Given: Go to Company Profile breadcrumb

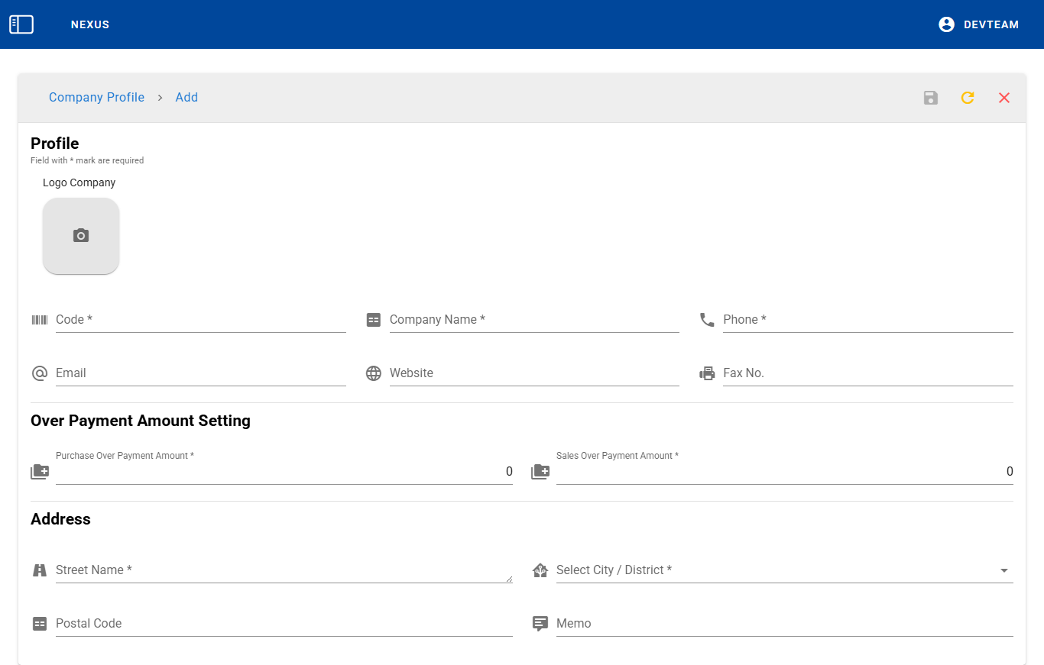Looking at the screenshot, I should [96, 98].
